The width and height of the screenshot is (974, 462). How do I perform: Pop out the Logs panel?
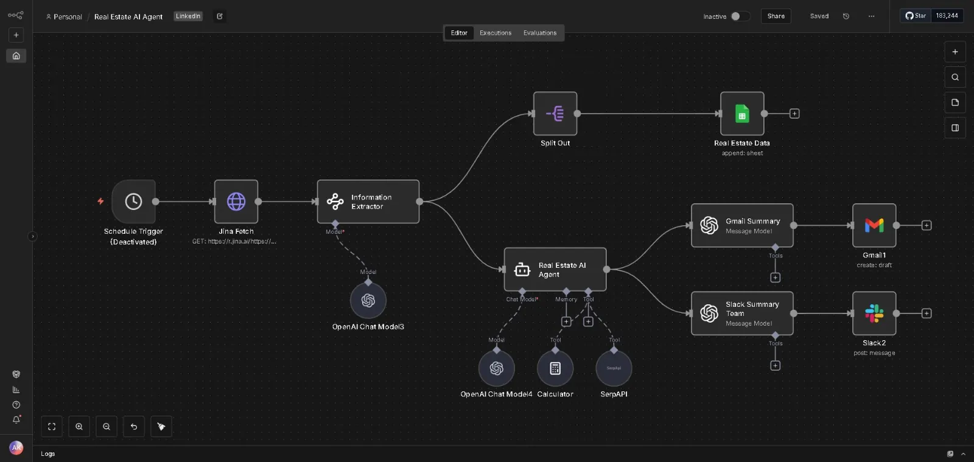point(950,454)
